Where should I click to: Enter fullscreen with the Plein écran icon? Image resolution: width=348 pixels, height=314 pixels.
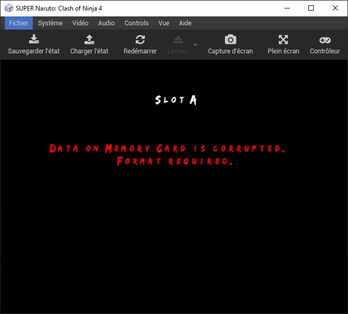(x=283, y=40)
